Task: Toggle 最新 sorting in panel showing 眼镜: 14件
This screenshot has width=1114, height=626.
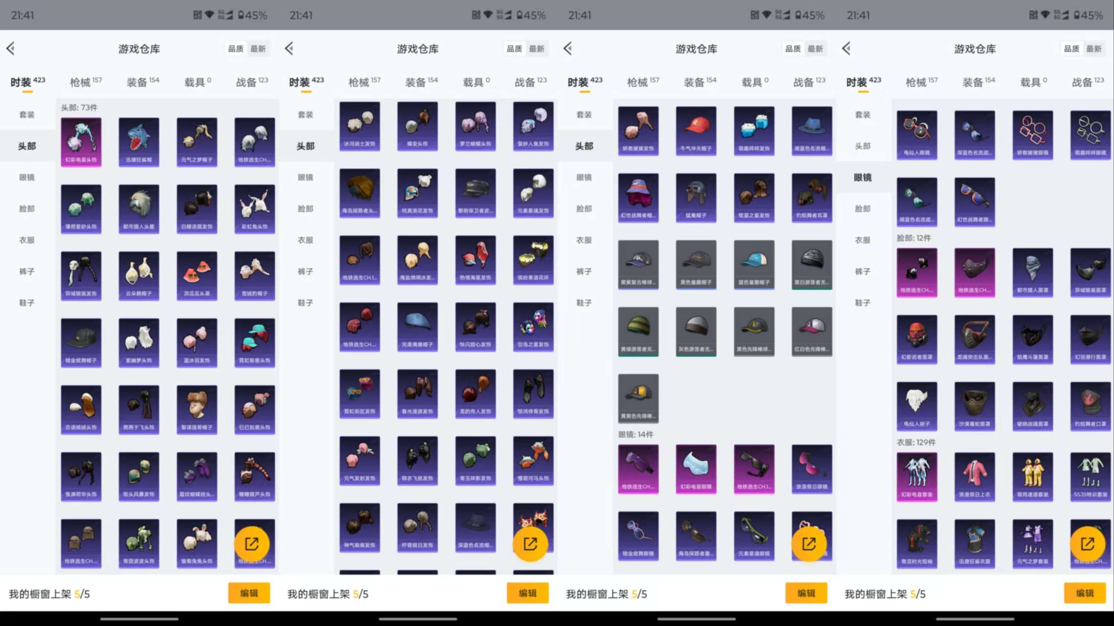Action: [815, 49]
